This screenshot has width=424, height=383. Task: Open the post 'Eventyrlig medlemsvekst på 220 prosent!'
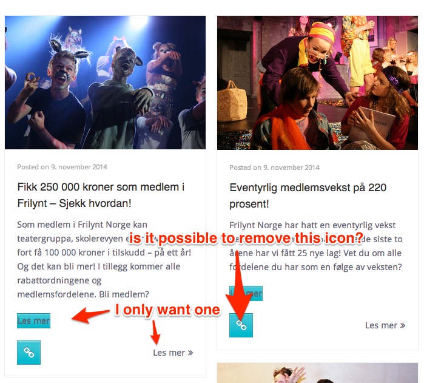click(308, 195)
